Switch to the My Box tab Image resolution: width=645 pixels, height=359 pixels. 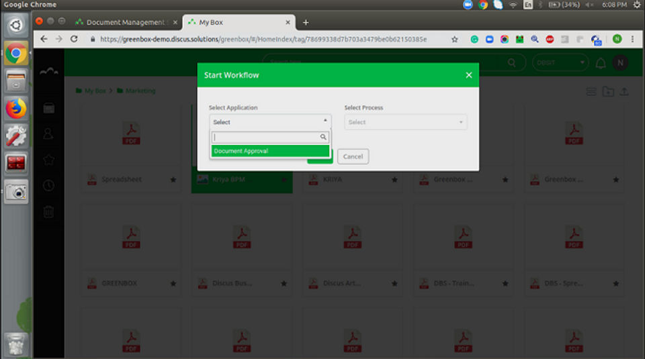click(239, 22)
